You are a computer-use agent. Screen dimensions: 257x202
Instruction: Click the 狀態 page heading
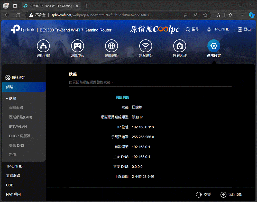pyautogui.click(x=73, y=74)
